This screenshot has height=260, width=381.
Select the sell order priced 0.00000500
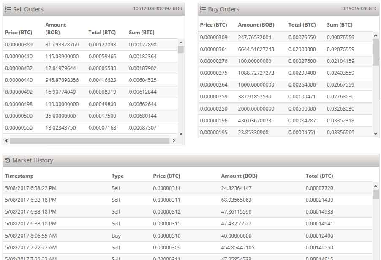point(90,116)
